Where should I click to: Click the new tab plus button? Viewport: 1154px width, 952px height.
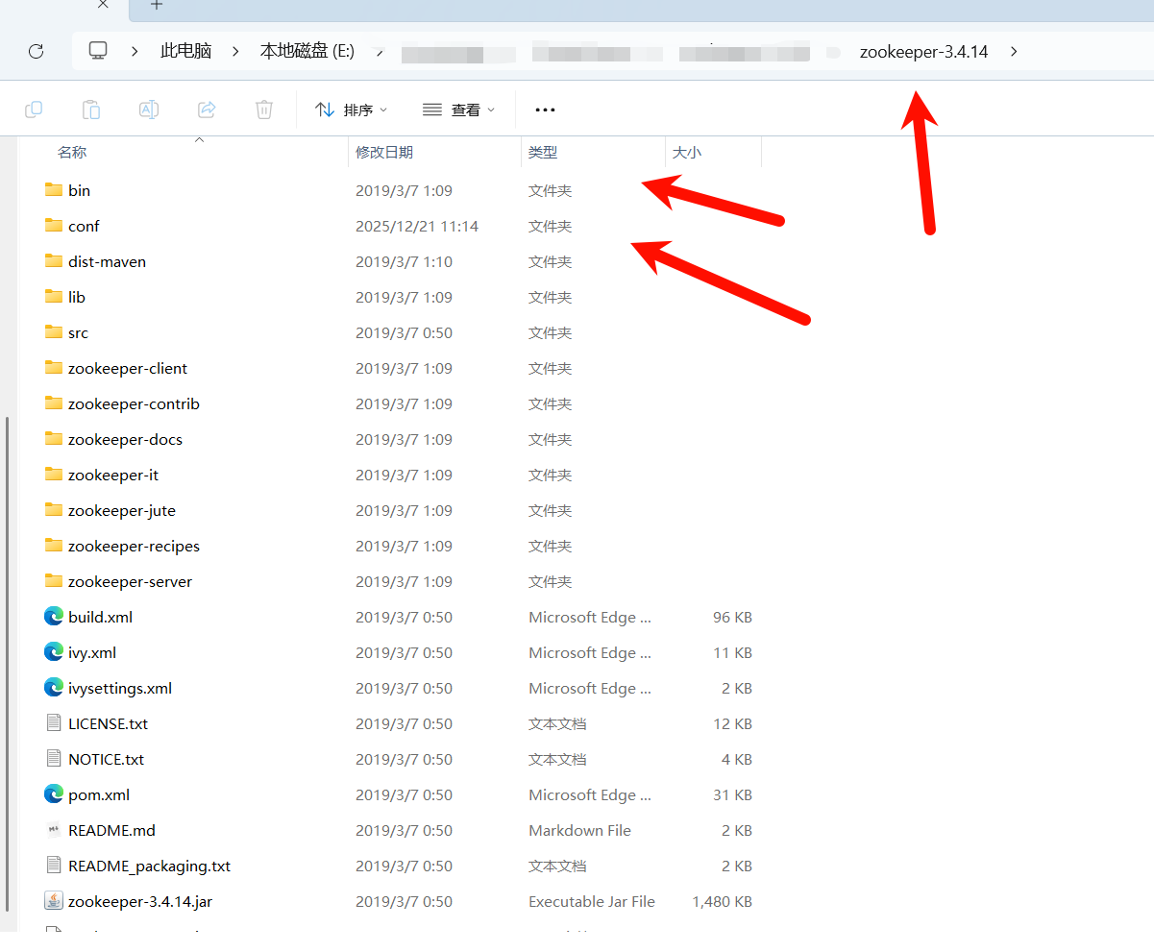tap(157, 5)
